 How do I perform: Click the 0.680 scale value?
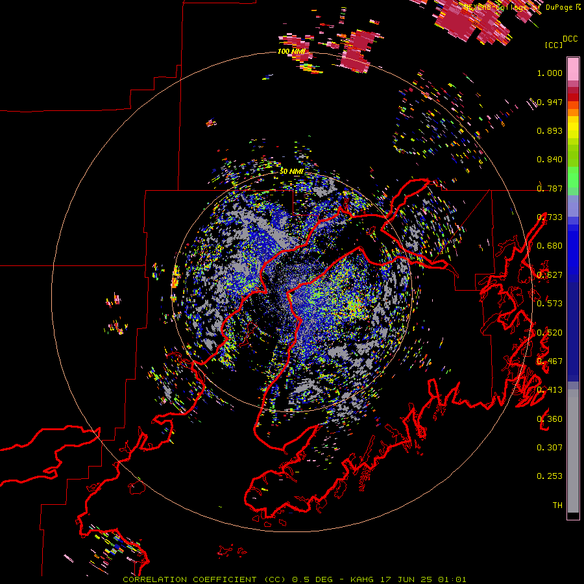pyautogui.click(x=550, y=246)
